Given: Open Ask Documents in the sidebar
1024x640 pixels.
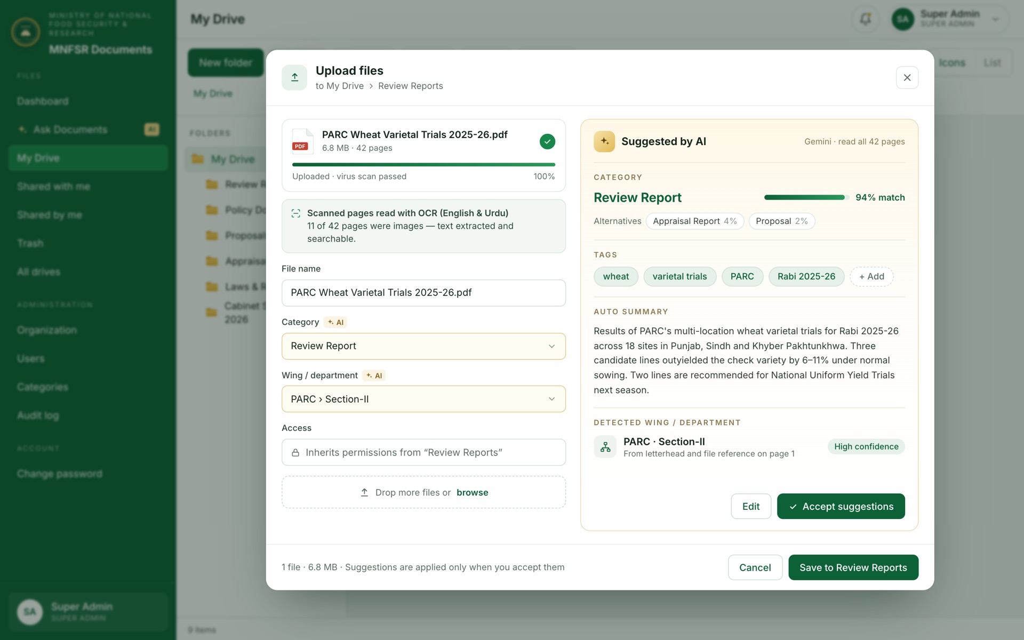Looking at the screenshot, I should (88, 130).
